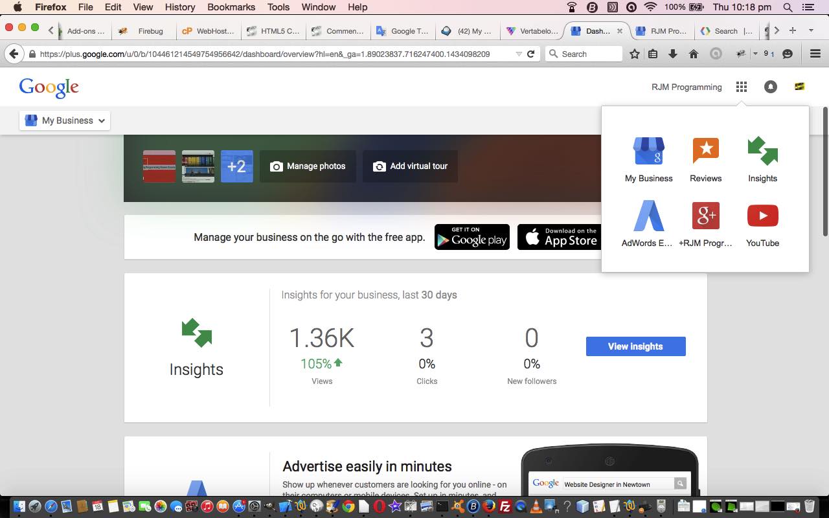Click the page vertical scrollbar
829x518 pixels.
[x=825, y=172]
